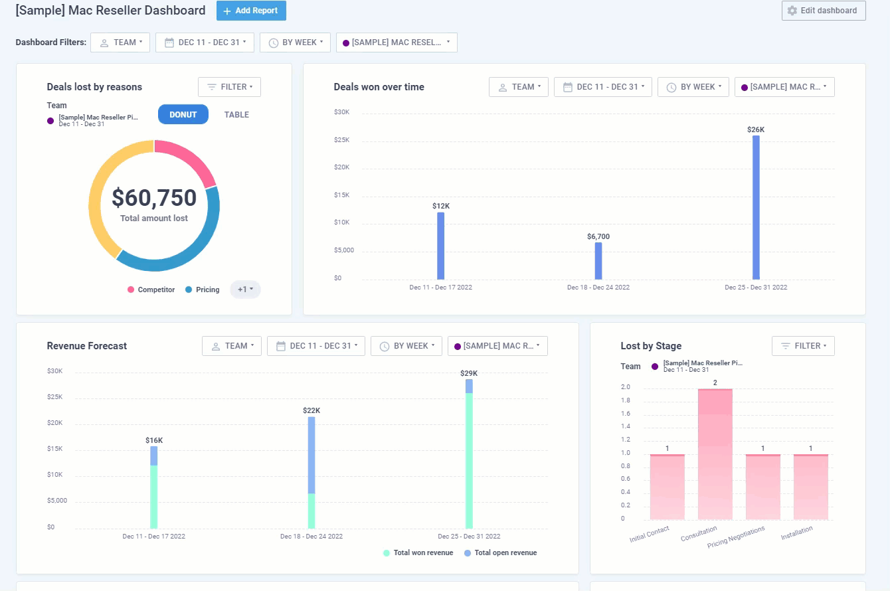Click purple pipeline dot in Deals won filter
This screenshot has width=890, height=591.
click(x=745, y=87)
